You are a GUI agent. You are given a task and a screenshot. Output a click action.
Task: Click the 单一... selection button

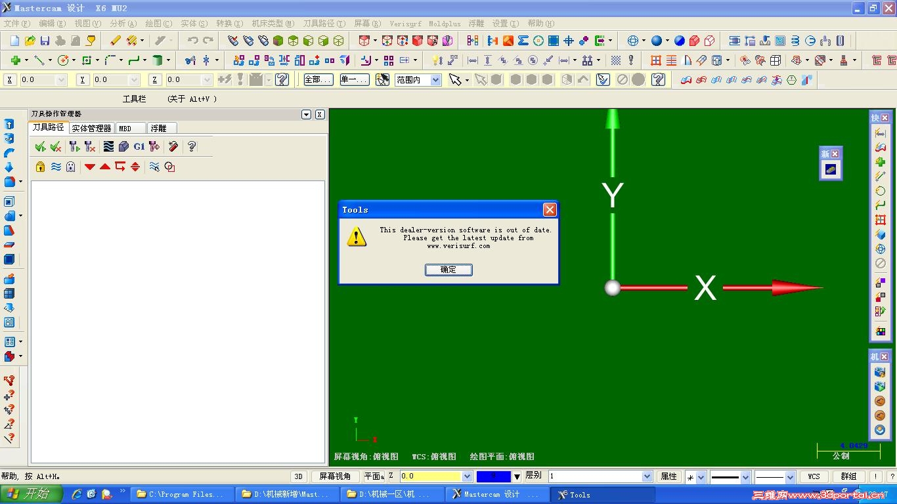pyautogui.click(x=355, y=79)
